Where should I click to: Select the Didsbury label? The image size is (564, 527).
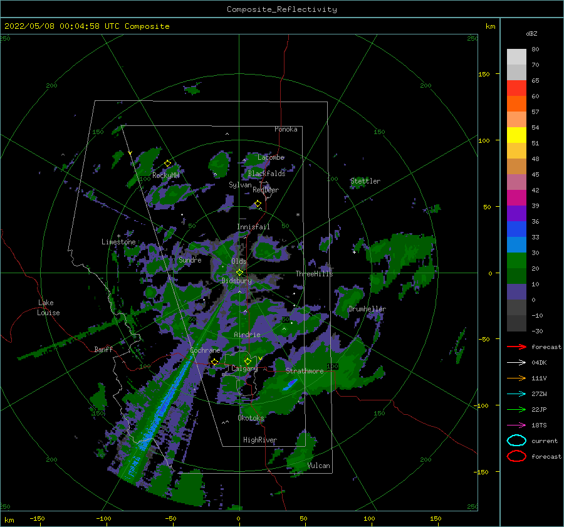237,281
